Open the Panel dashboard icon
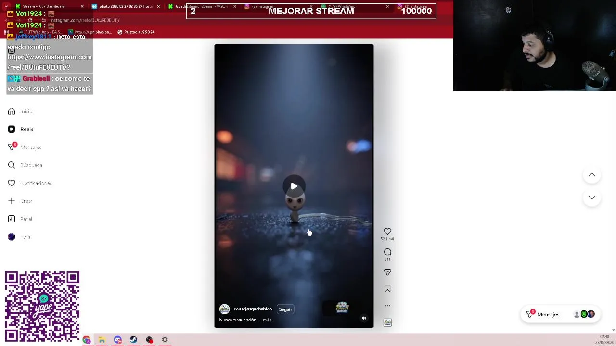 (x=12, y=219)
